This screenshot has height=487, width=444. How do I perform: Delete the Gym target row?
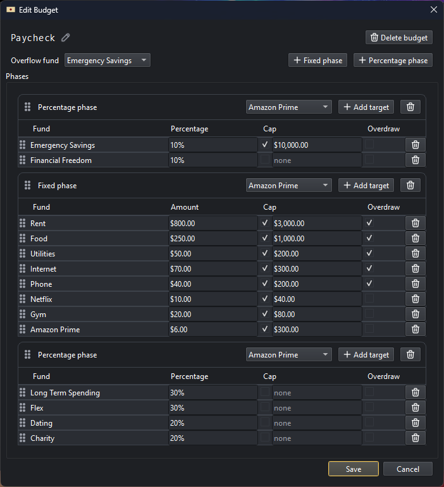(415, 315)
